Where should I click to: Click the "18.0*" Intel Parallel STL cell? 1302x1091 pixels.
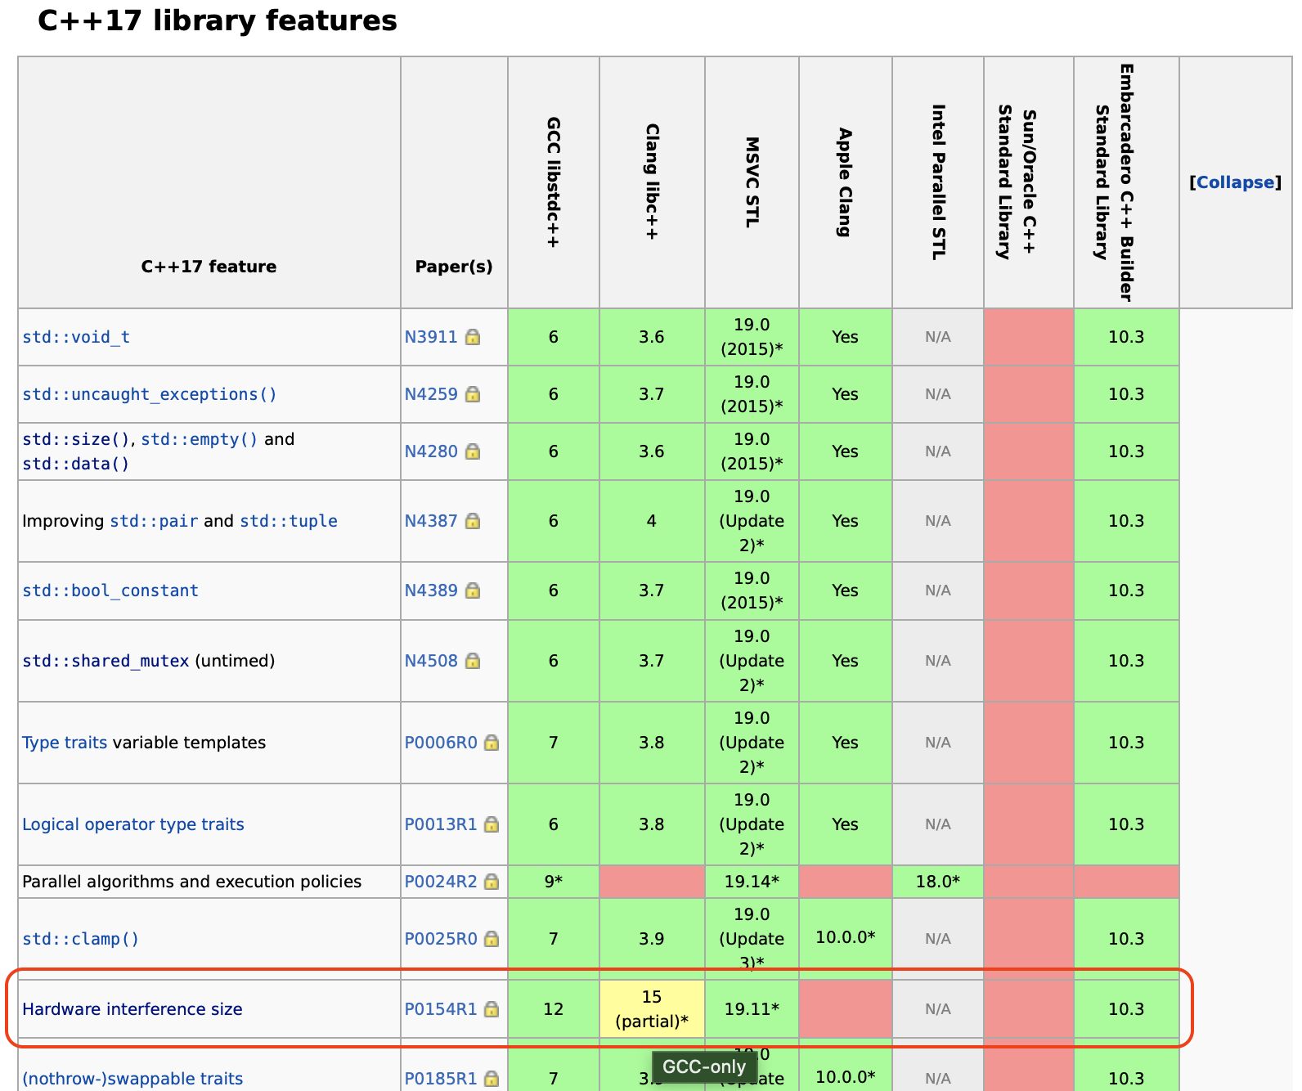938,882
